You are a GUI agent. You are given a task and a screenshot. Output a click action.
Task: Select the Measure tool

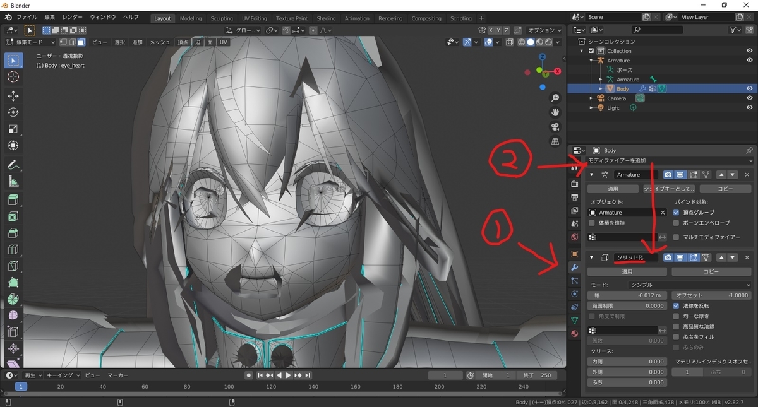tap(13, 181)
